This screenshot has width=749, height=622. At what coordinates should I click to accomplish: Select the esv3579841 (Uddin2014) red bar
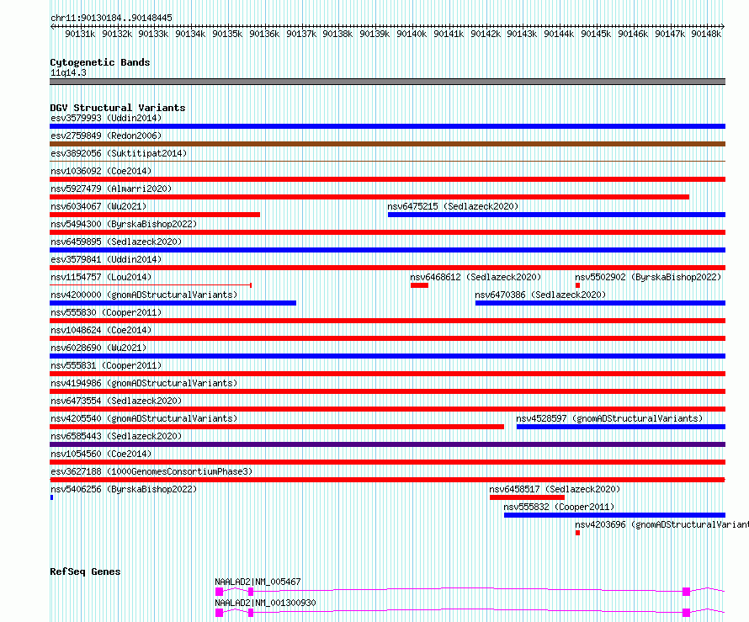[x=387, y=268]
